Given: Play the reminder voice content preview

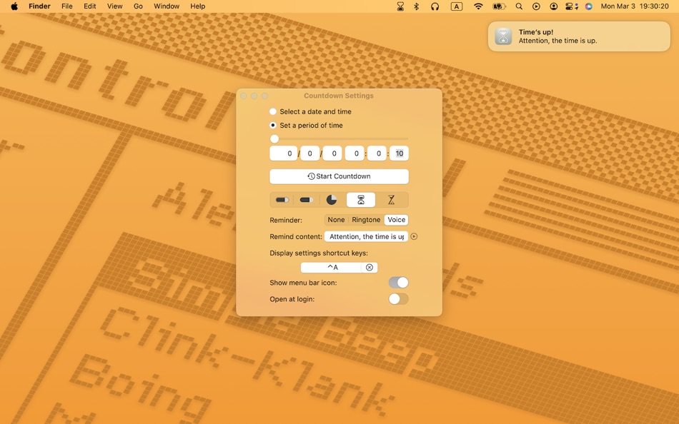Looking at the screenshot, I should (414, 237).
